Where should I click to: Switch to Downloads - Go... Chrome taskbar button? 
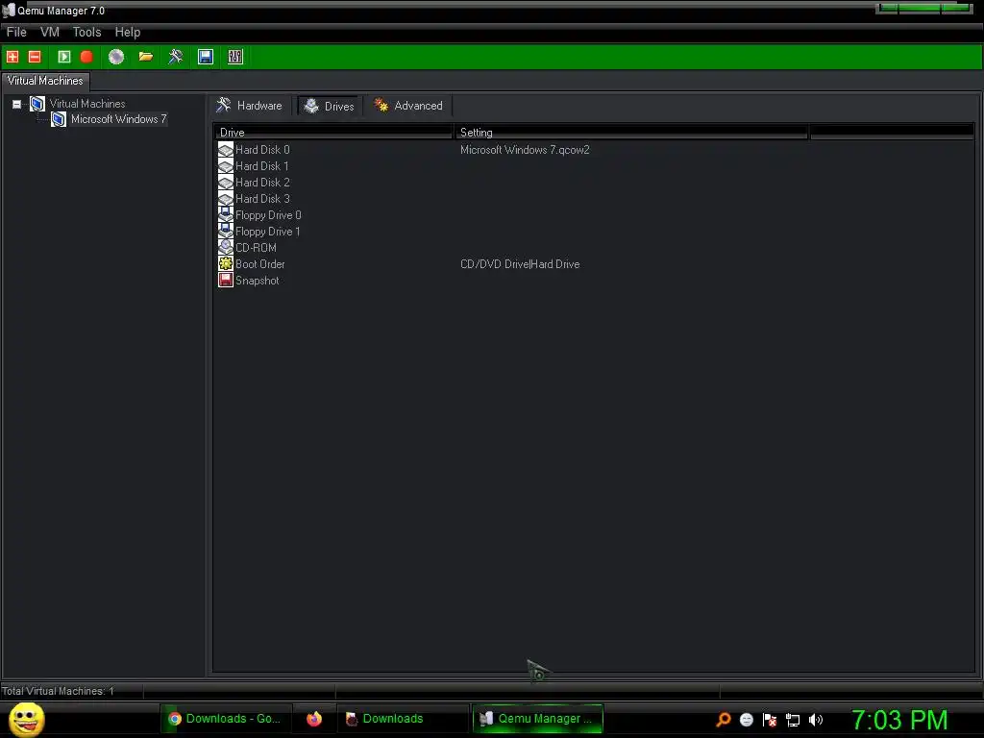tap(225, 719)
